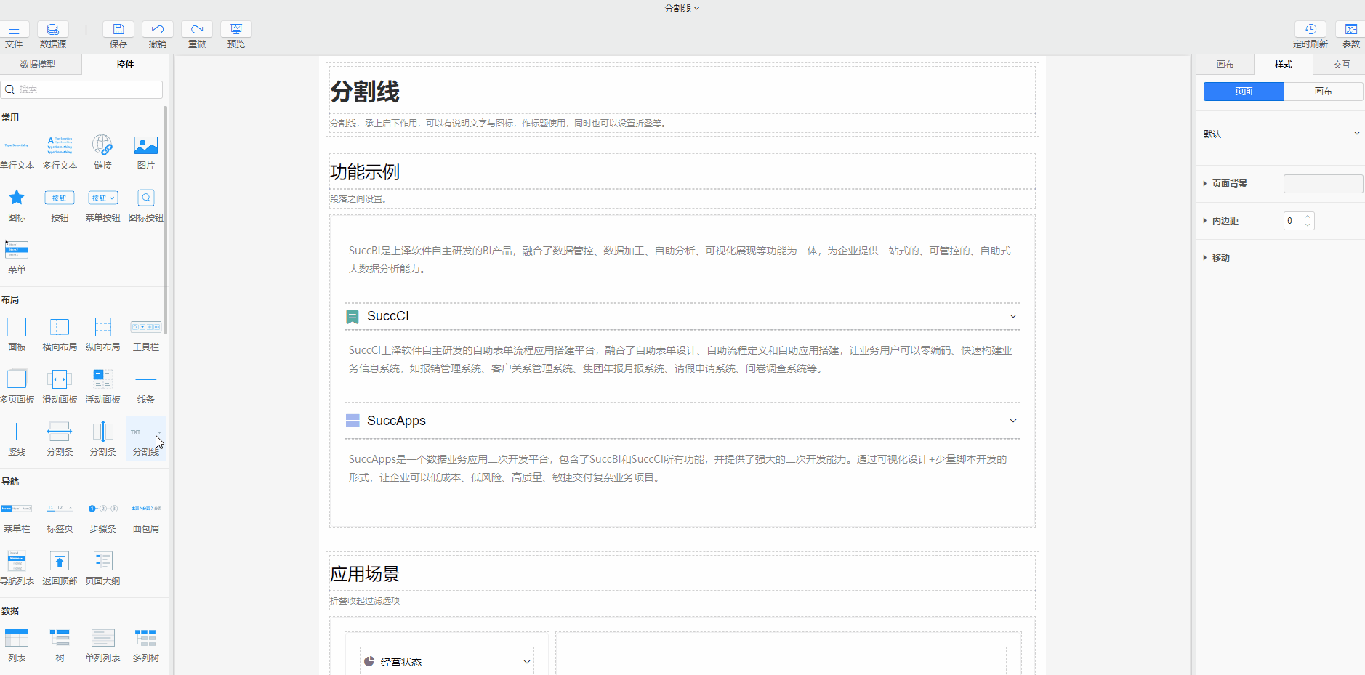Select the Link widget icon
This screenshot has height=675, width=1365.
[x=102, y=146]
